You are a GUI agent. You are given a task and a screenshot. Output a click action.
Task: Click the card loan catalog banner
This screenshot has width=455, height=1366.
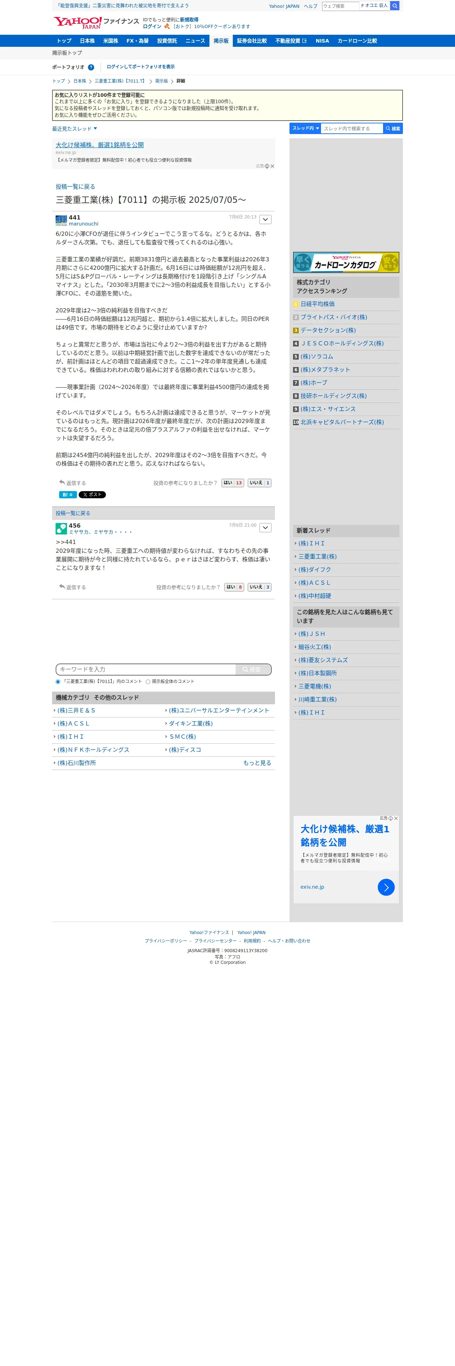(x=346, y=262)
